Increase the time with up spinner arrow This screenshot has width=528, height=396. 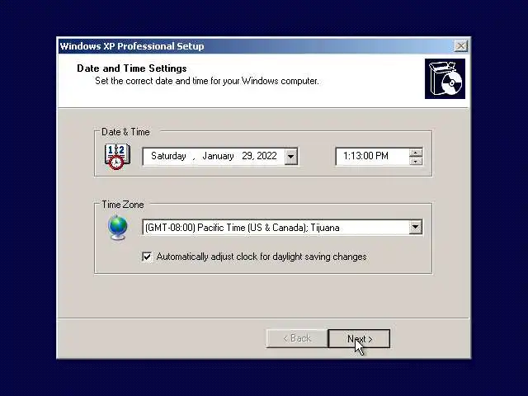click(x=416, y=153)
